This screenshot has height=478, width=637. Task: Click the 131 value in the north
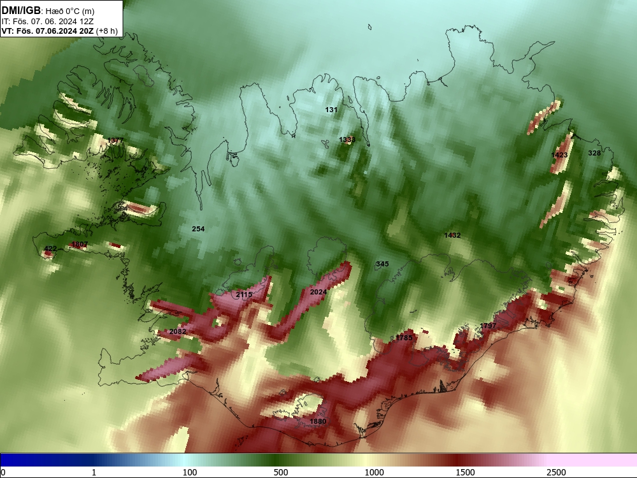pos(331,110)
